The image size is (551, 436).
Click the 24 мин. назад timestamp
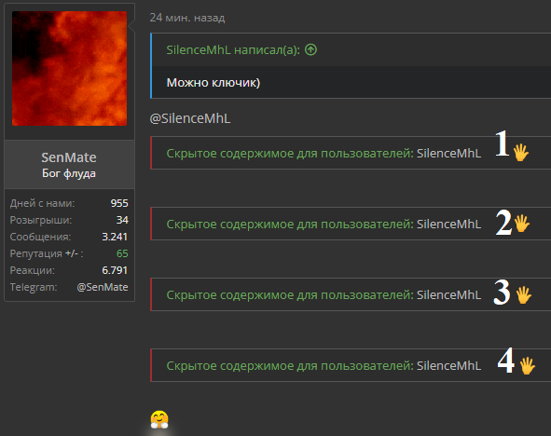187,18
